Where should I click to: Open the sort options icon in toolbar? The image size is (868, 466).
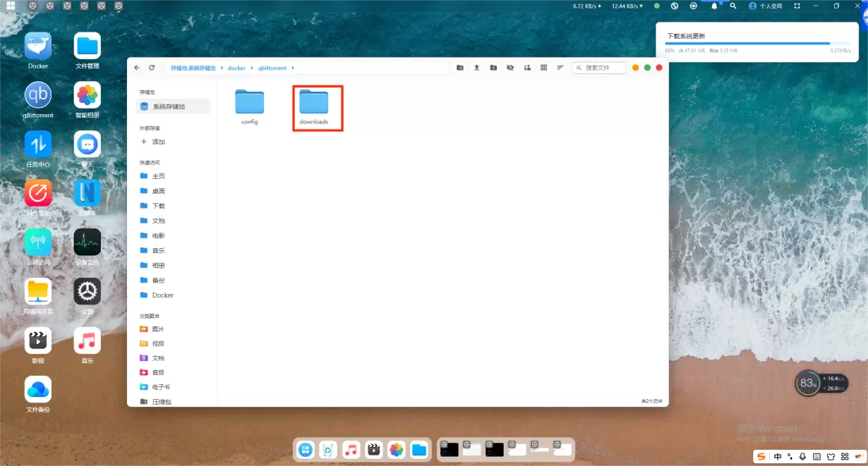[x=560, y=68]
